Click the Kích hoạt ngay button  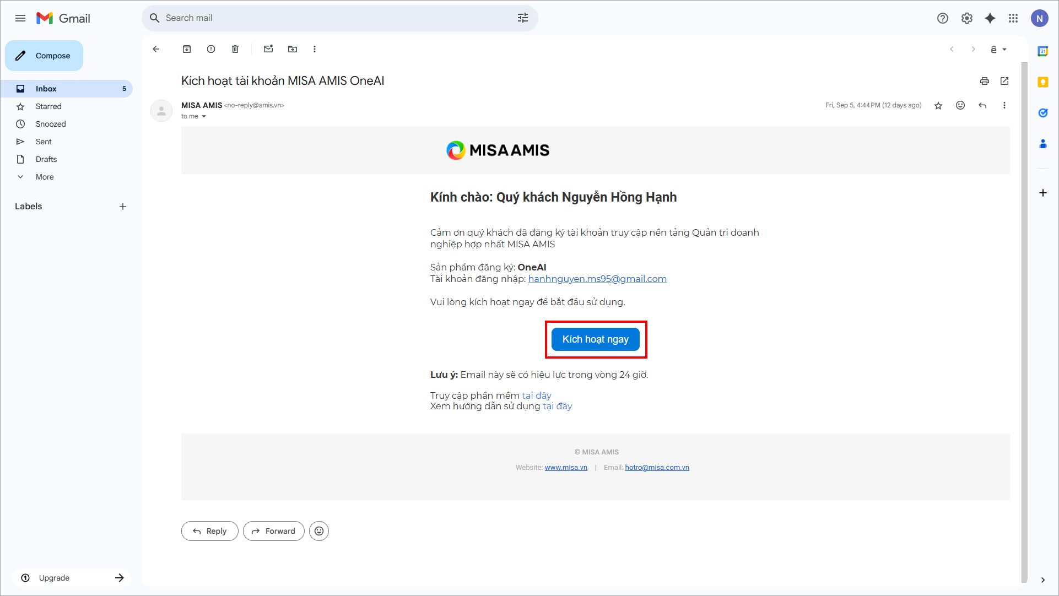[595, 339]
